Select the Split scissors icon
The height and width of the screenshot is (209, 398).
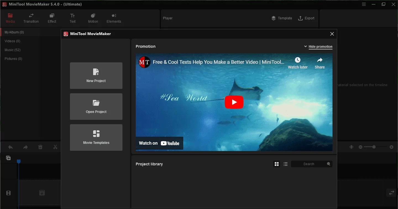(55, 147)
